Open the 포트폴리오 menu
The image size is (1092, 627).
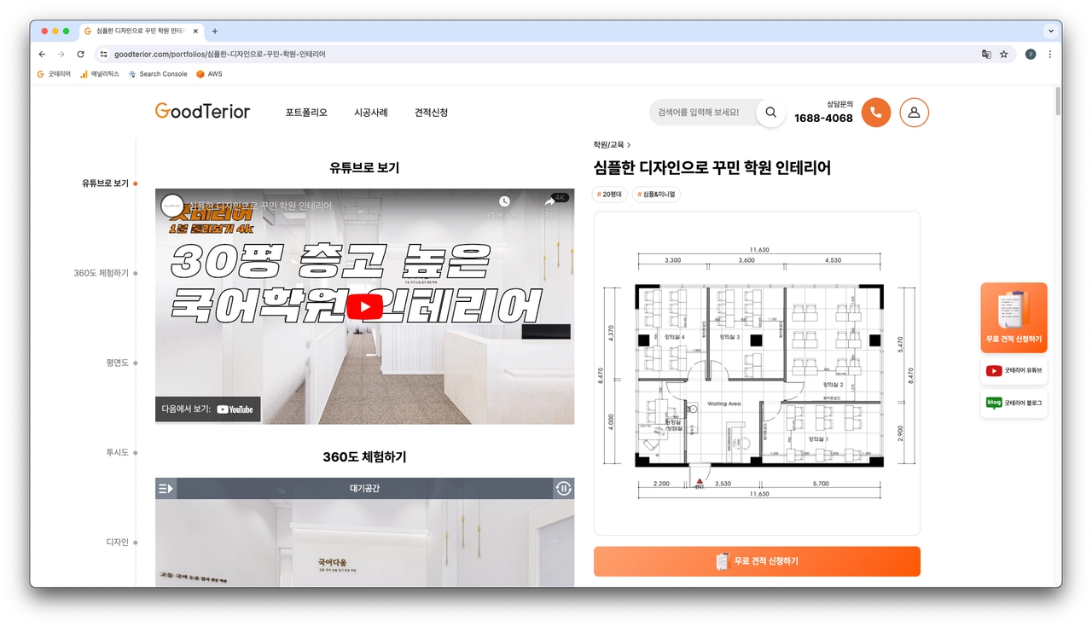(306, 113)
